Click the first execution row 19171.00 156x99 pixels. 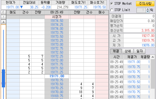(x=130, y=62)
